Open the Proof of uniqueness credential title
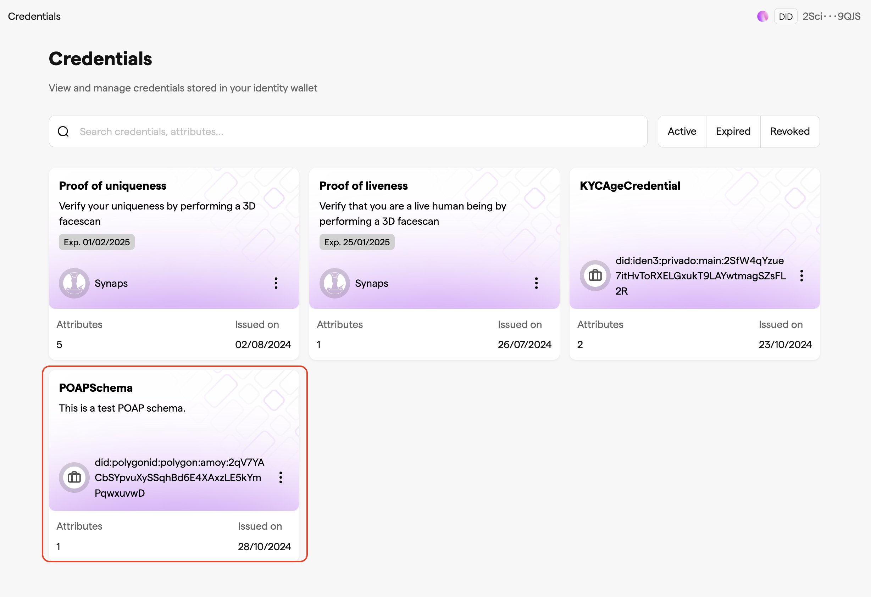Screen dimensions: 871x597 coord(113,186)
